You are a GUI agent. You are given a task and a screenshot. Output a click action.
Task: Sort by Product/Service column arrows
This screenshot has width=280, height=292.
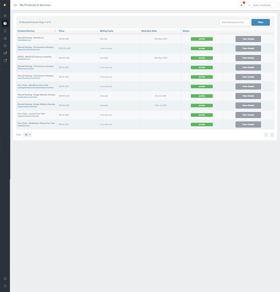click(55, 31)
